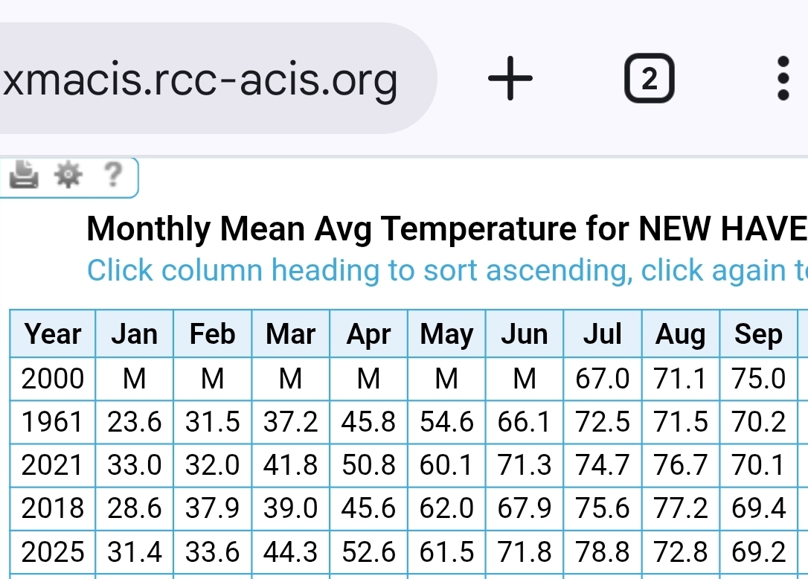808x579 pixels.
Task: Sort by the Mar column heading
Action: coord(290,335)
